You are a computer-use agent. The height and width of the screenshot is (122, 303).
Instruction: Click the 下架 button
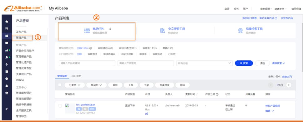click(x=146, y=85)
